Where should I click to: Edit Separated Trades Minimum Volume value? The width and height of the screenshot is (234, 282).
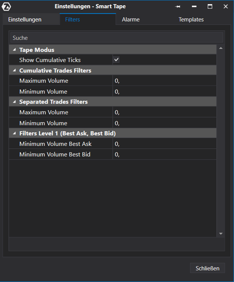165,123
